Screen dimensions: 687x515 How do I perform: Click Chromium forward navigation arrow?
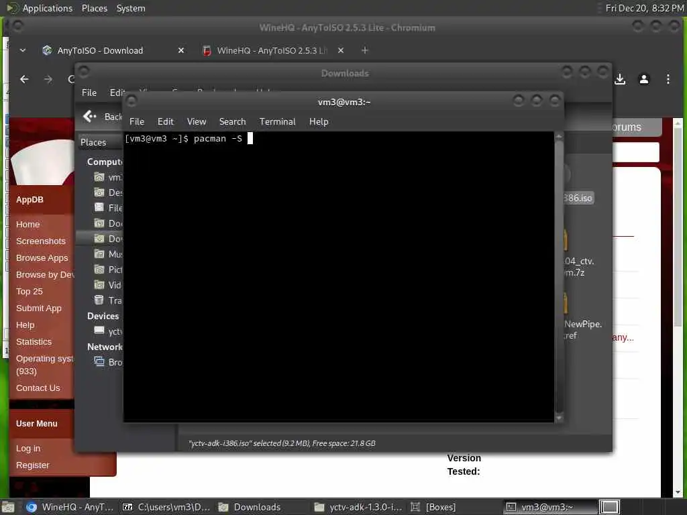48,79
